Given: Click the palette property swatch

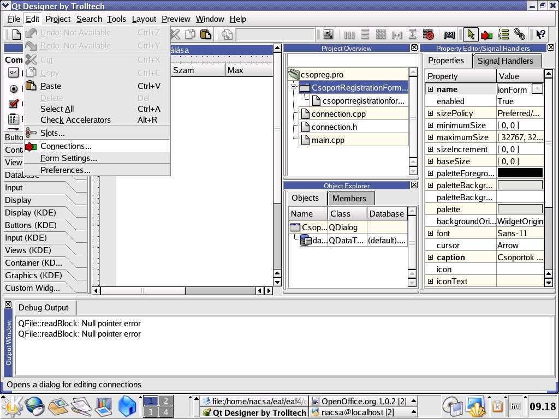Looking at the screenshot, I should 520,209.
